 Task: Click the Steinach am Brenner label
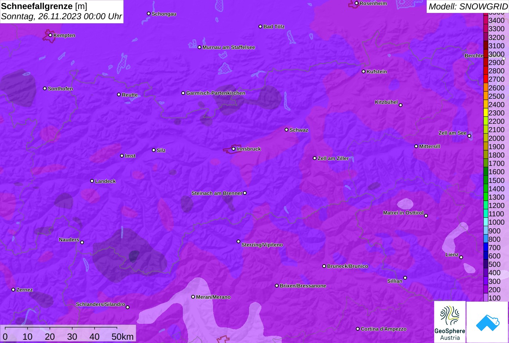(217, 193)
